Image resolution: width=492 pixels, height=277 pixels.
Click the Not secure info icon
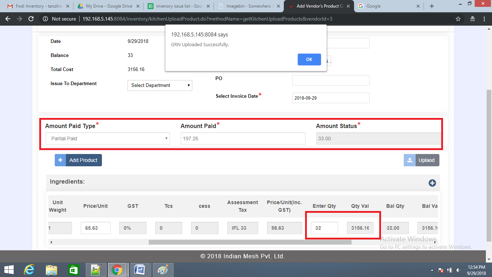tap(45, 19)
